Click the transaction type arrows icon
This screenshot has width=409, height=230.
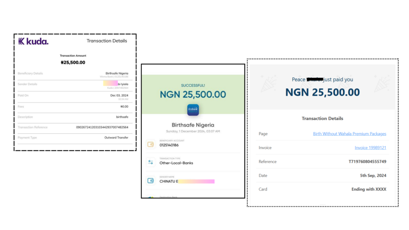[151, 162]
